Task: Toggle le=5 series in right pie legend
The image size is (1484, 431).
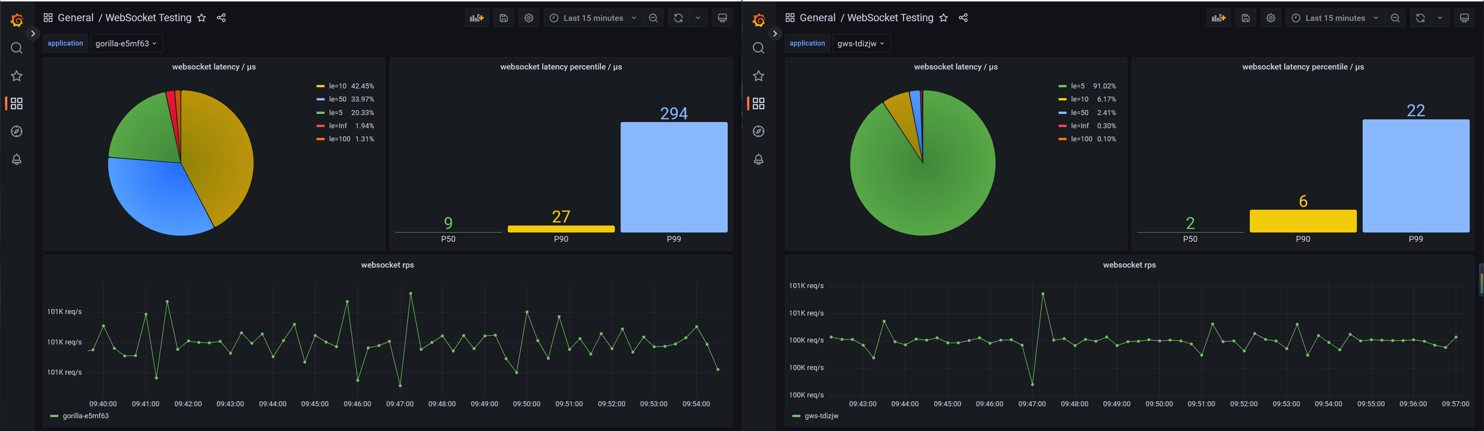Action: [1077, 86]
